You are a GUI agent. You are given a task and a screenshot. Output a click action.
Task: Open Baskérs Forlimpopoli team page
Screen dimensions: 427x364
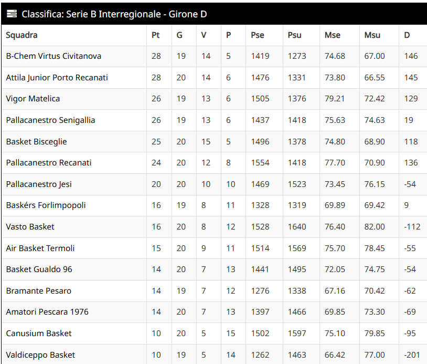[x=46, y=205]
